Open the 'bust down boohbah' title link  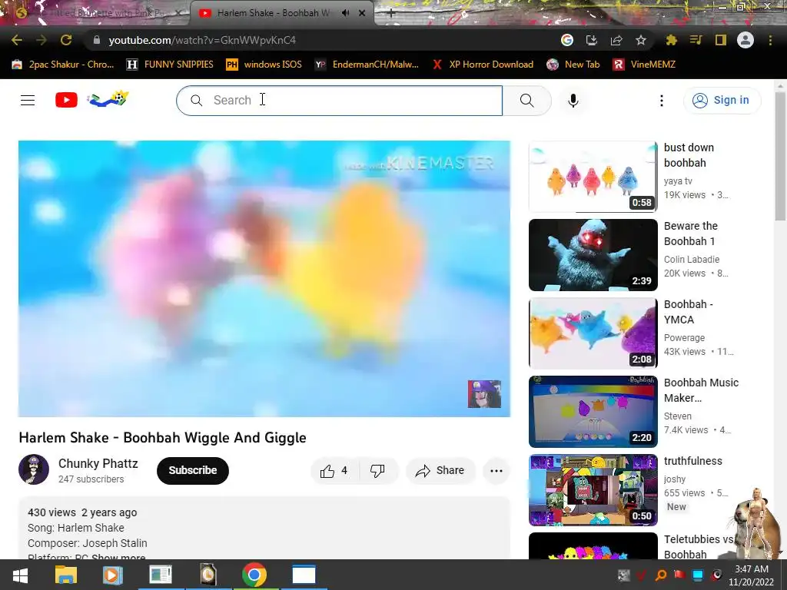(x=689, y=155)
